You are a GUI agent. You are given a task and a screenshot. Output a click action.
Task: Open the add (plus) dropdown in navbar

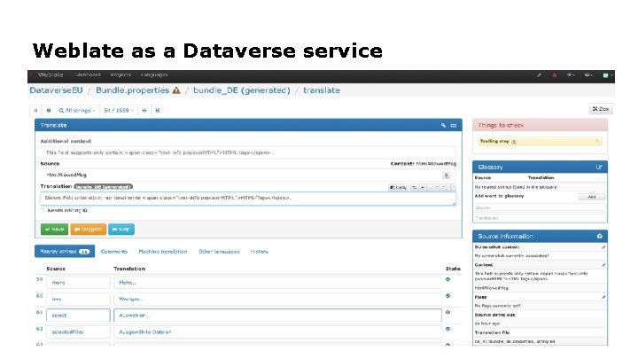point(571,75)
